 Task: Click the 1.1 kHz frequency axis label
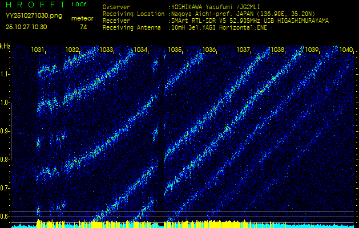tap(4, 74)
